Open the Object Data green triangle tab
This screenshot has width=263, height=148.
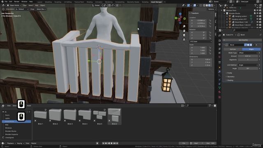point(219,88)
